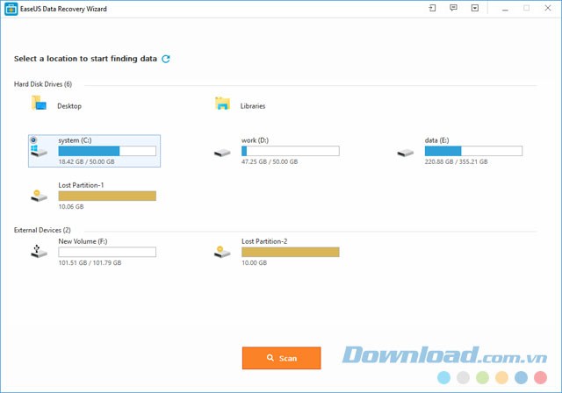Open the title bar dropdown menu arrow
The image size is (562, 393).
tap(475, 8)
